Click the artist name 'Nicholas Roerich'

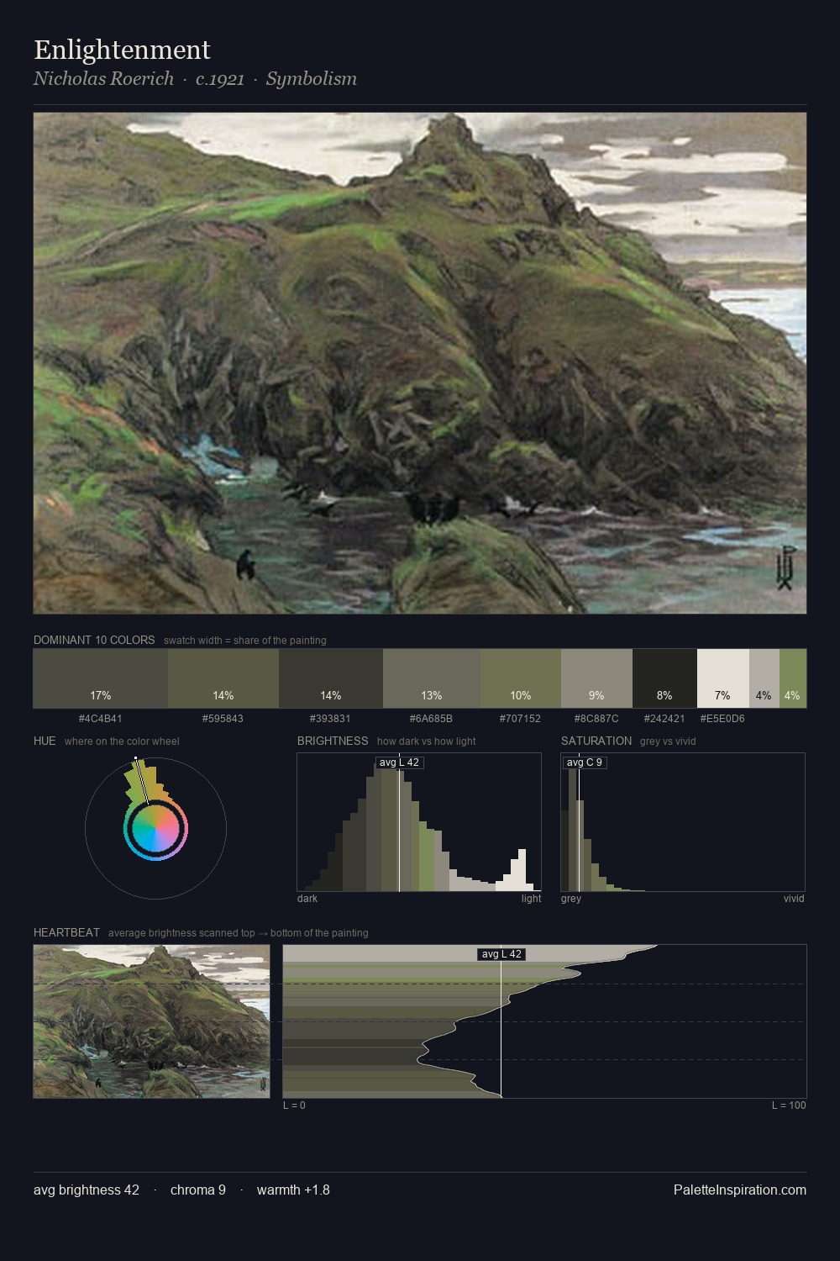103,79
